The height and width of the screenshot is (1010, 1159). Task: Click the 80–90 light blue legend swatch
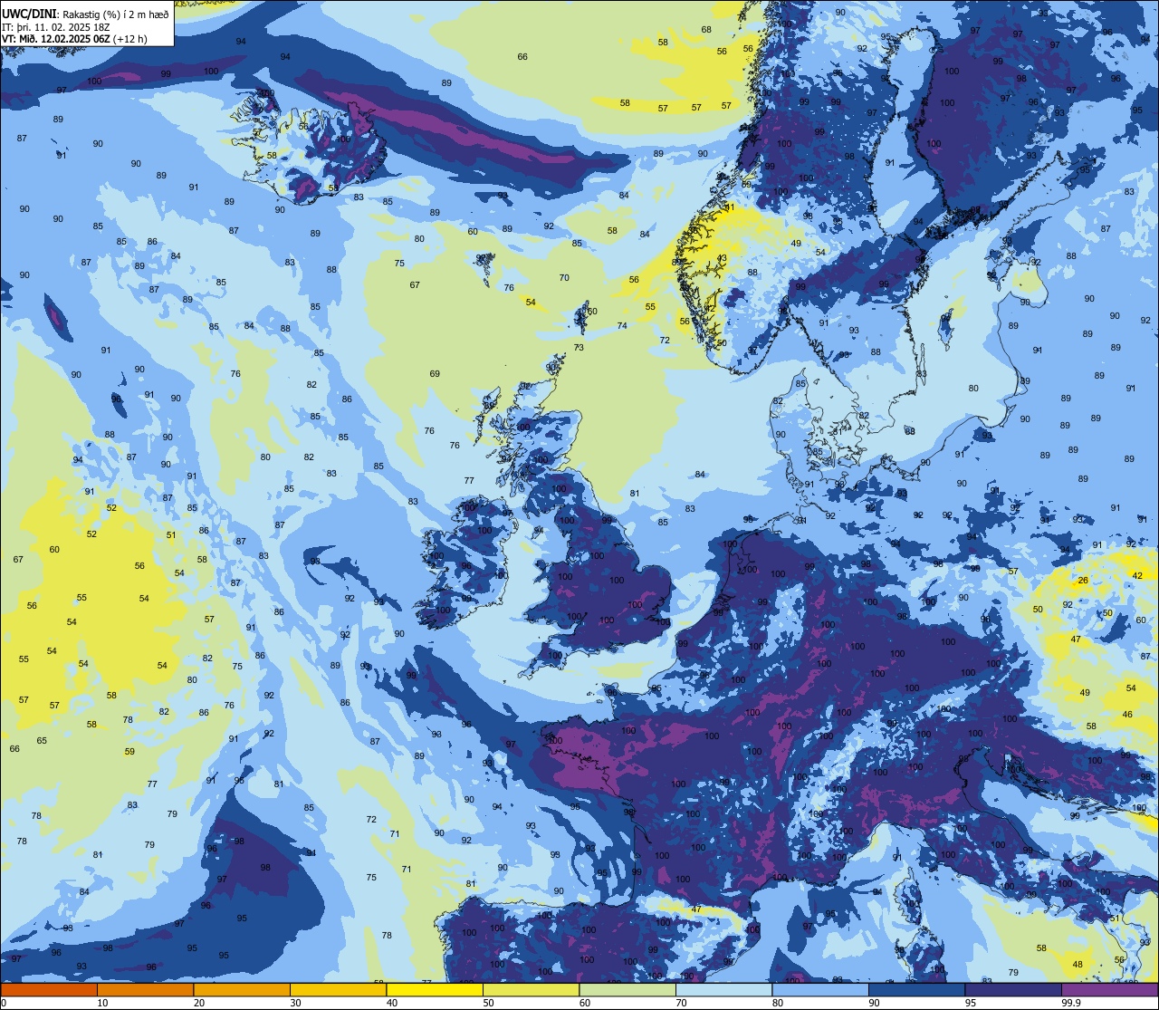coord(820,988)
